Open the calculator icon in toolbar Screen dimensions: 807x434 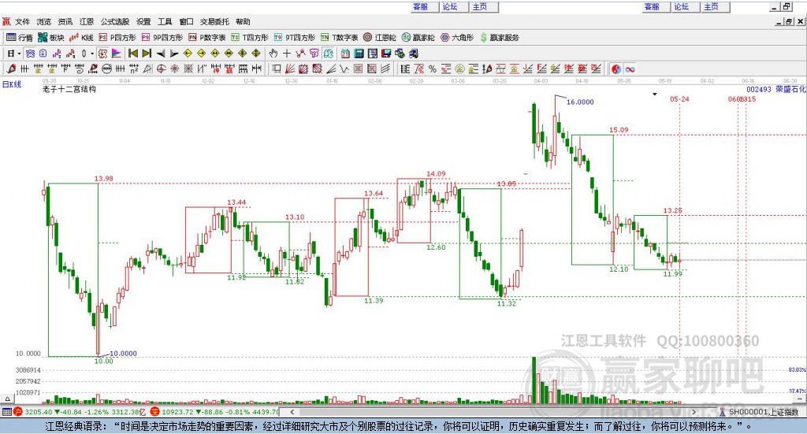point(359,54)
